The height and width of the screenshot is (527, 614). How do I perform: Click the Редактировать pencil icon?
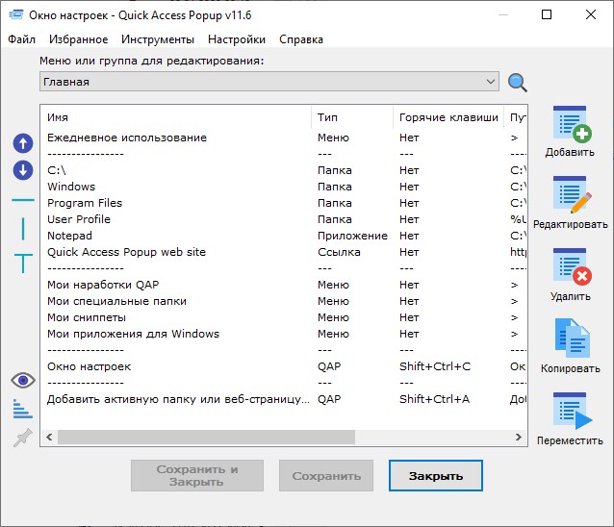[x=570, y=196]
